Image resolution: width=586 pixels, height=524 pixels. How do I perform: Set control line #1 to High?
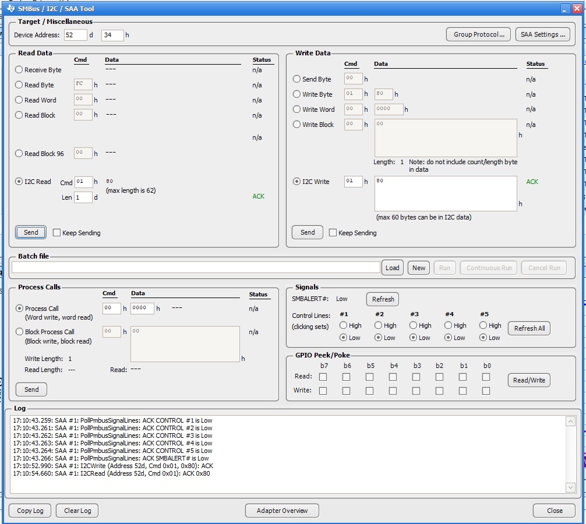343,325
